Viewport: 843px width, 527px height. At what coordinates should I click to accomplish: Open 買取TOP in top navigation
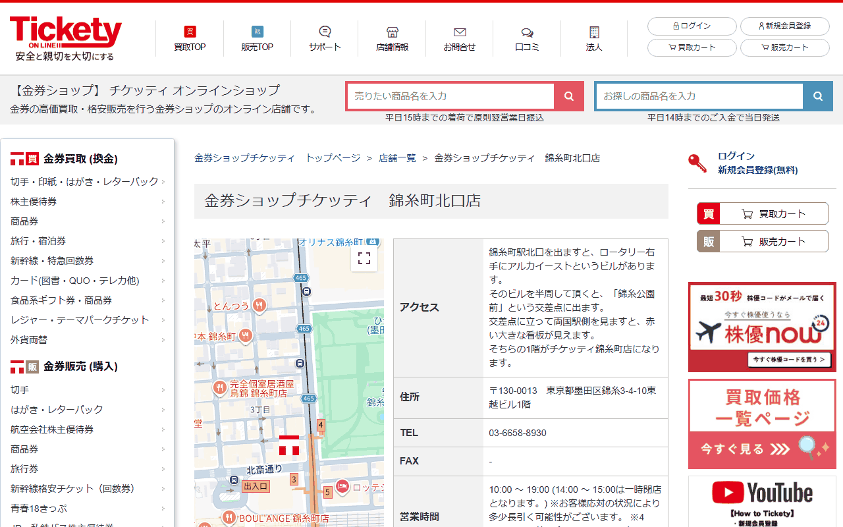[190, 39]
